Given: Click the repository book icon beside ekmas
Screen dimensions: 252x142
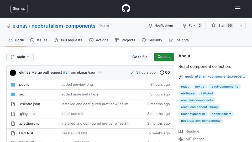Looking at the screenshot, I should point(8,26).
